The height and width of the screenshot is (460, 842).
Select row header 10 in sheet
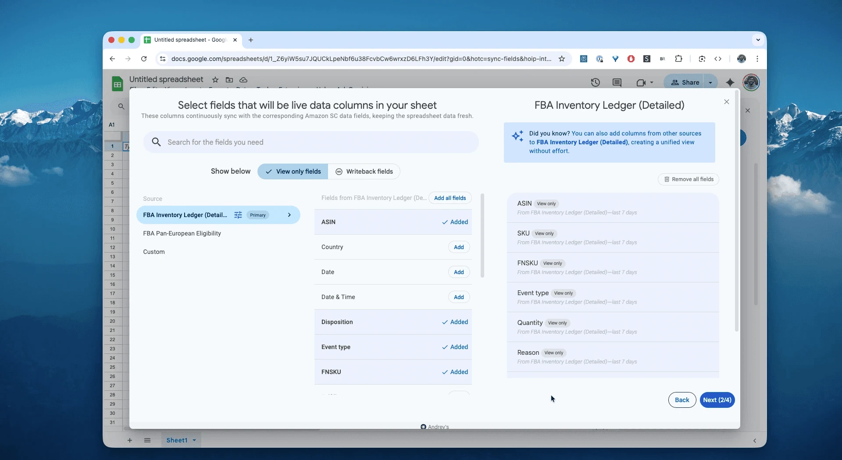point(113,229)
